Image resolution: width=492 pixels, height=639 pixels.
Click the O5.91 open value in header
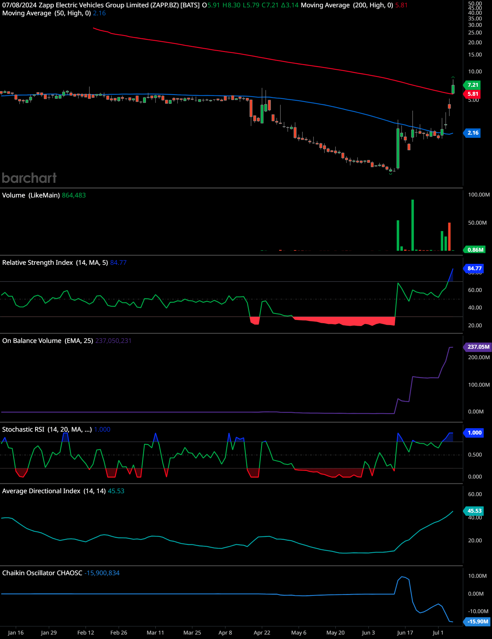tap(211, 5)
